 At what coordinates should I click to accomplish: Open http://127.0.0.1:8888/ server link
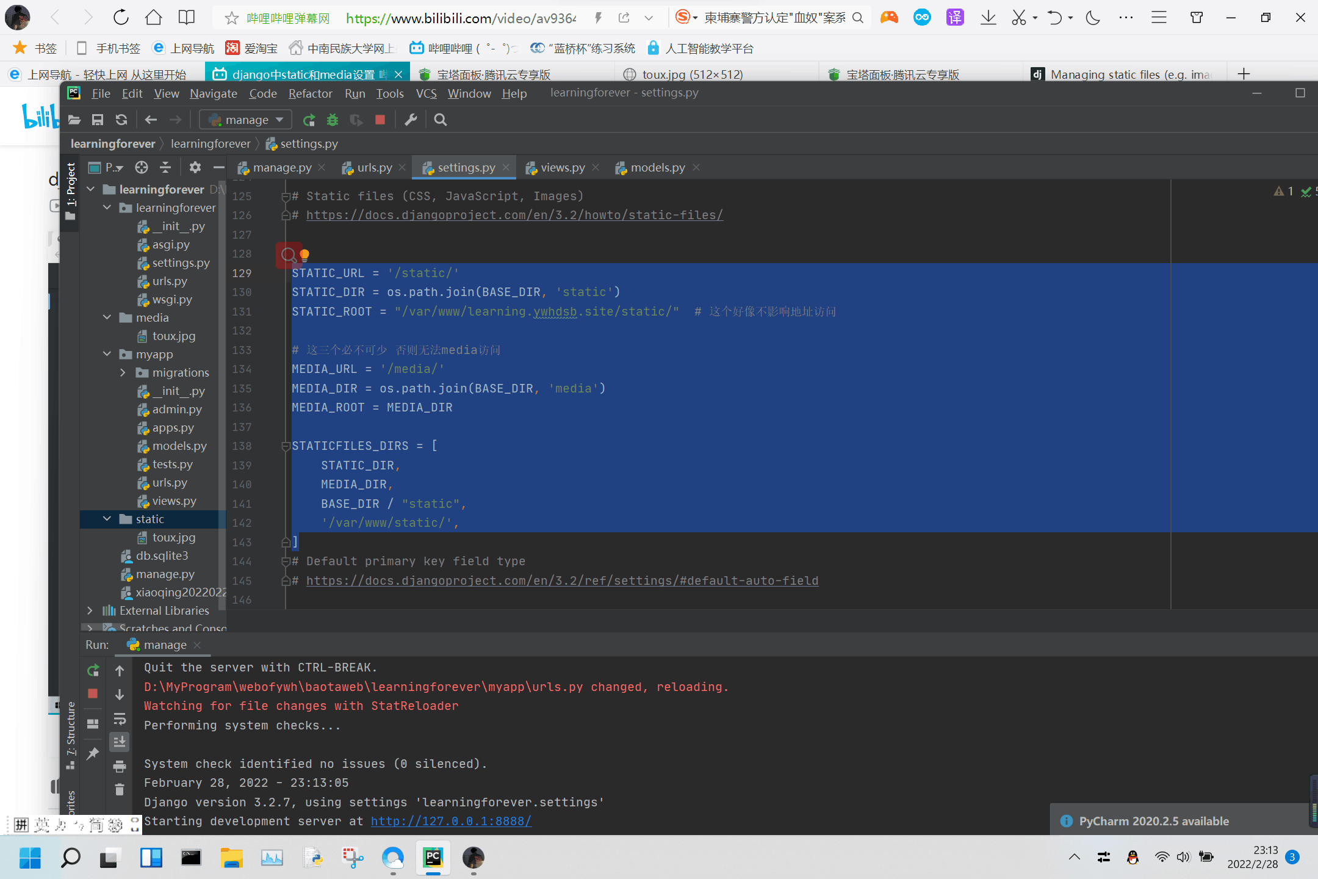(451, 821)
